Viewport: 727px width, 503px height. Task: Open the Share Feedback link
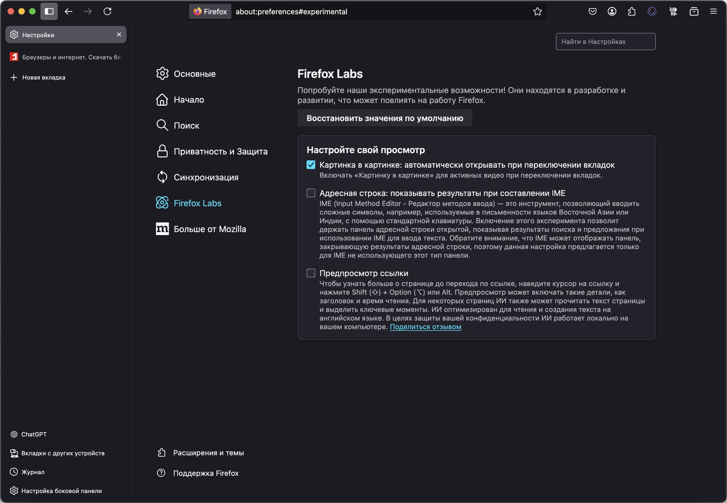(426, 327)
